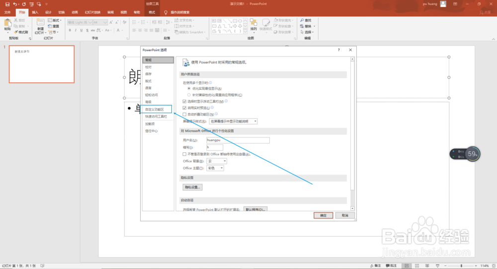Viewport: 497px width, 269px height.
Task: Click the Reset slide icon
Action: pyautogui.click(x=50, y=26)
